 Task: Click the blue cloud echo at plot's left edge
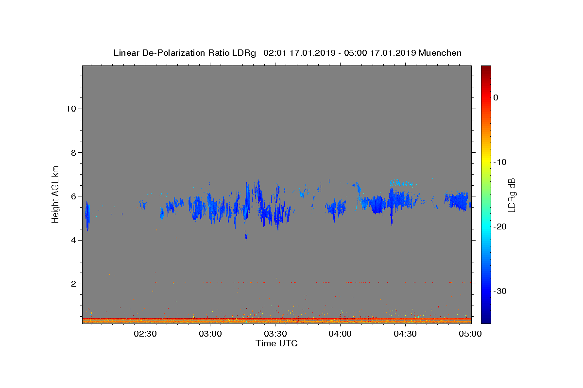[x=88, y=216]
